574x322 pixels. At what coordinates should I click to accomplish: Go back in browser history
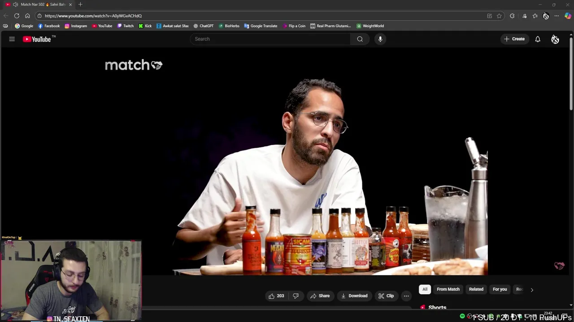pos(6,16)
